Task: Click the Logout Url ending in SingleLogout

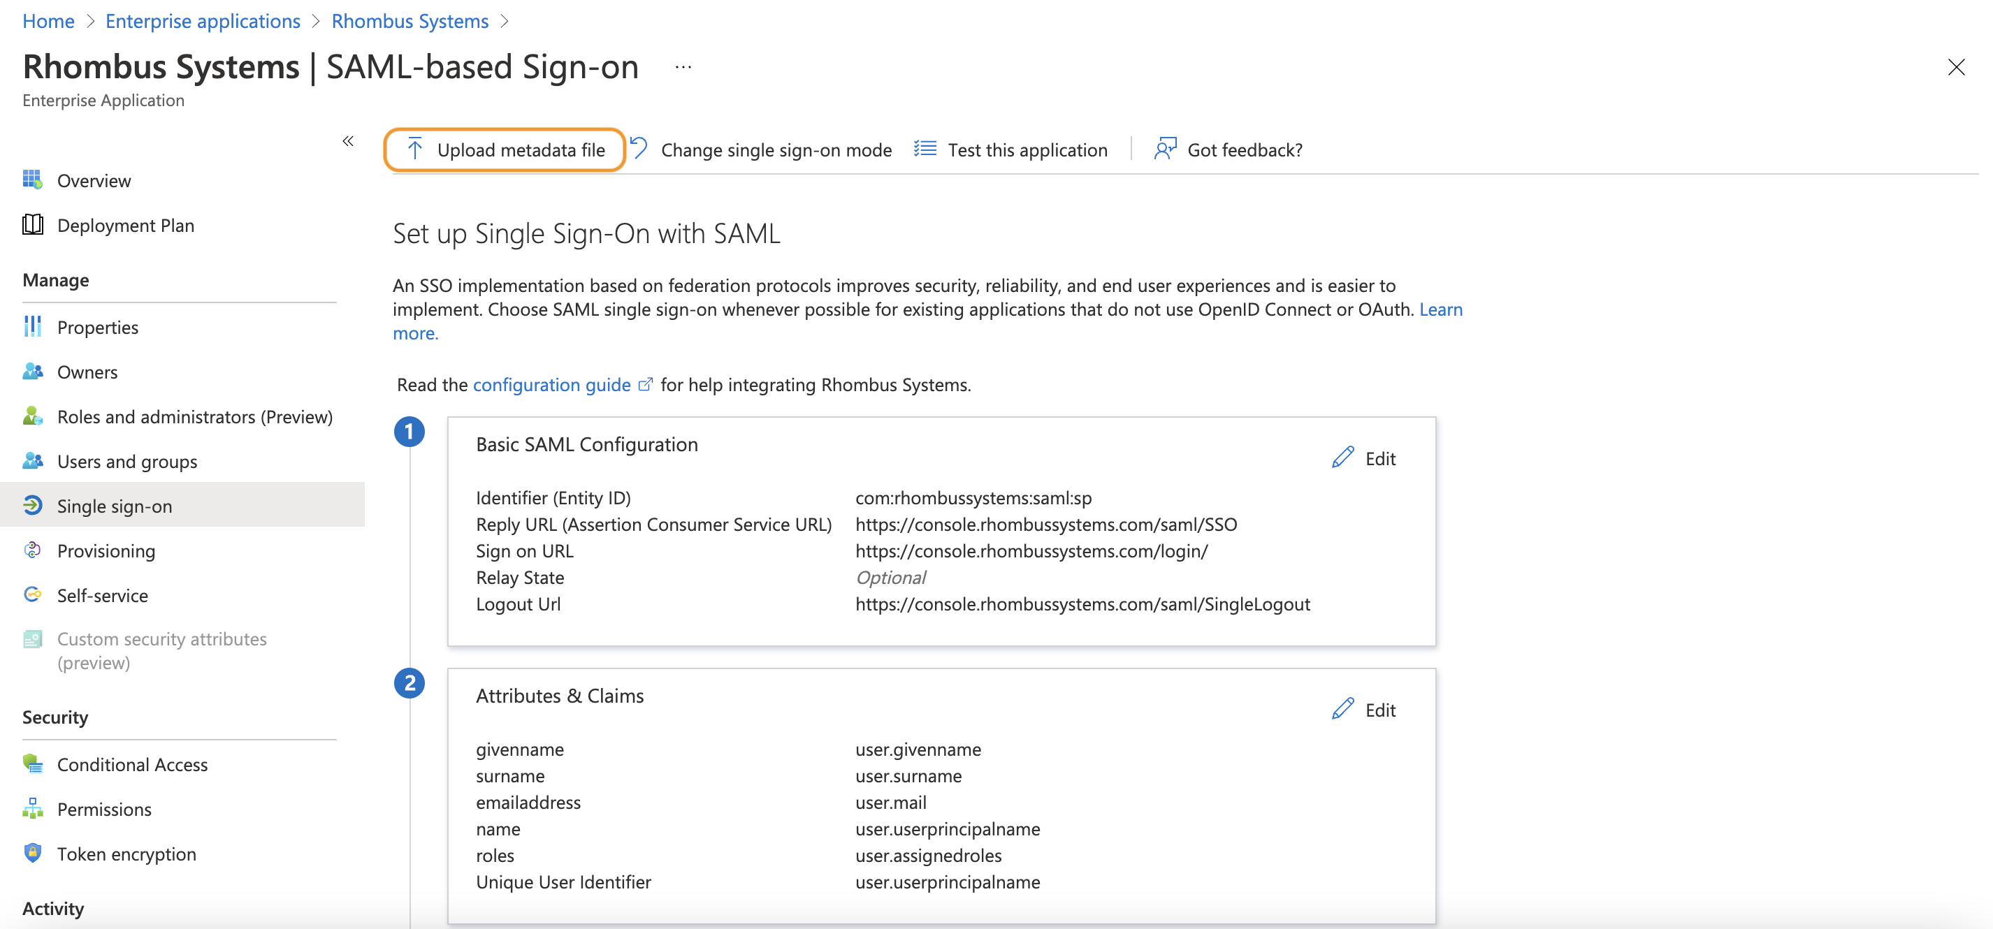Action: click(1082, 604)
